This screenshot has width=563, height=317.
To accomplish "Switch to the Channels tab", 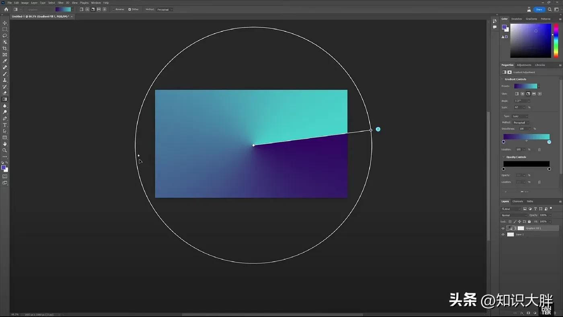I will (518, 201).
